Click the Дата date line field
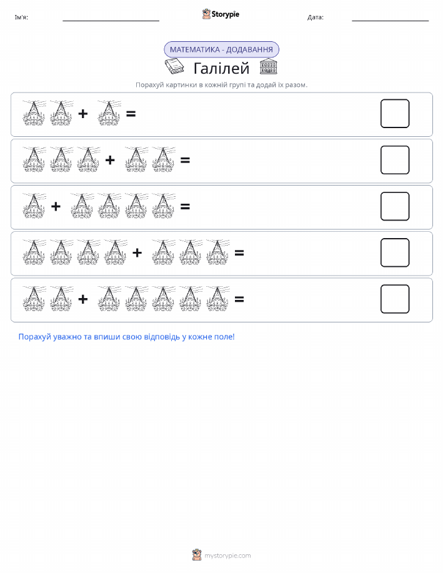Image resolution: width=443 pixels, height=573 pixels. click(x=390, y=17)
